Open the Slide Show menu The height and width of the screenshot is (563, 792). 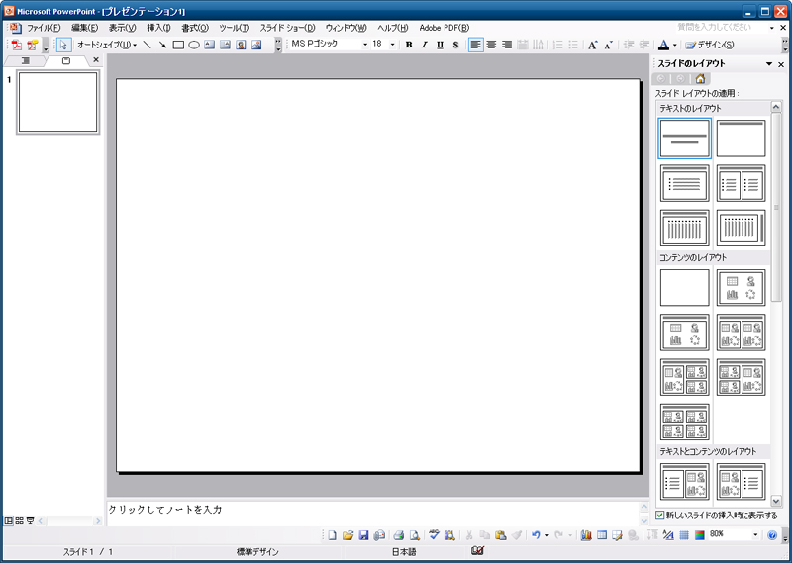pyautogui.click(x=287, y=28)
